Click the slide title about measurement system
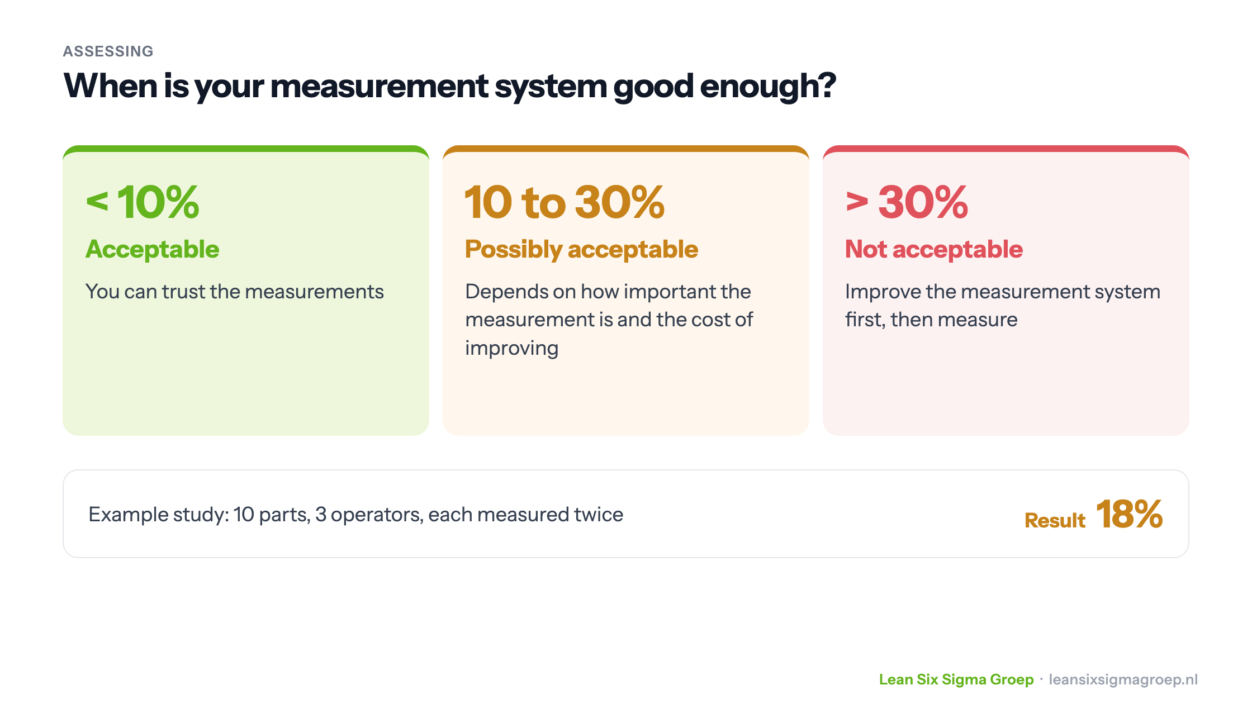Screen dimensions: 1252x704 (x=449, y=86)
